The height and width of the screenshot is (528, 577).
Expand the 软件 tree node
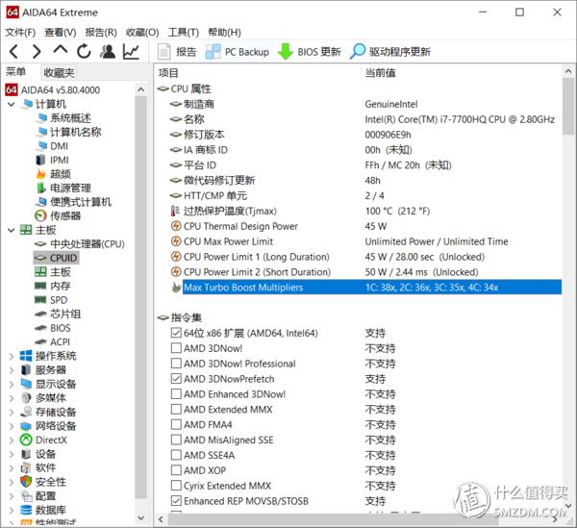point(12,467)
